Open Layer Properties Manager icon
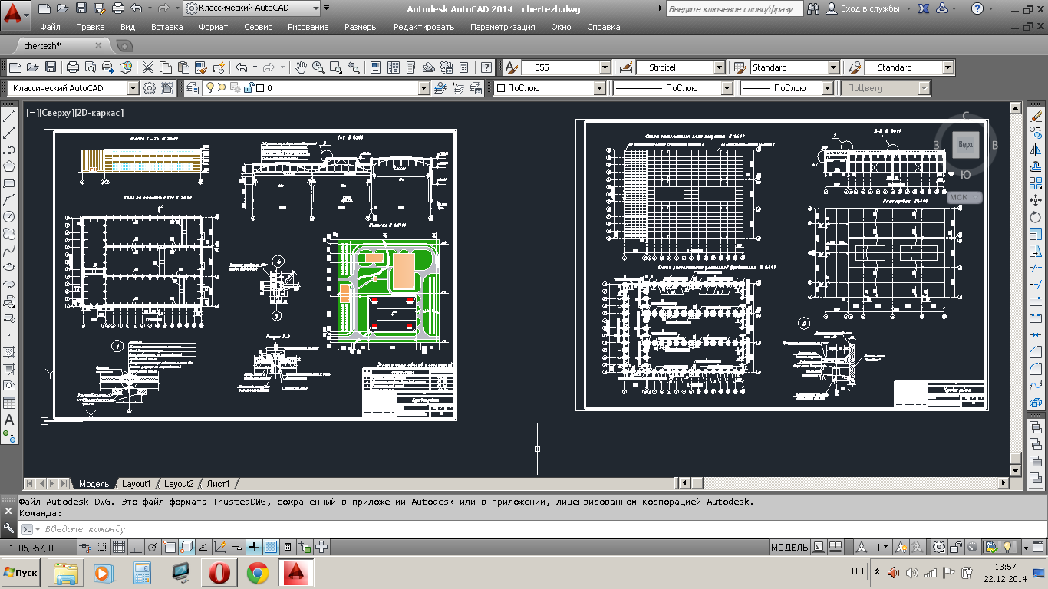 tap(191, 88)
